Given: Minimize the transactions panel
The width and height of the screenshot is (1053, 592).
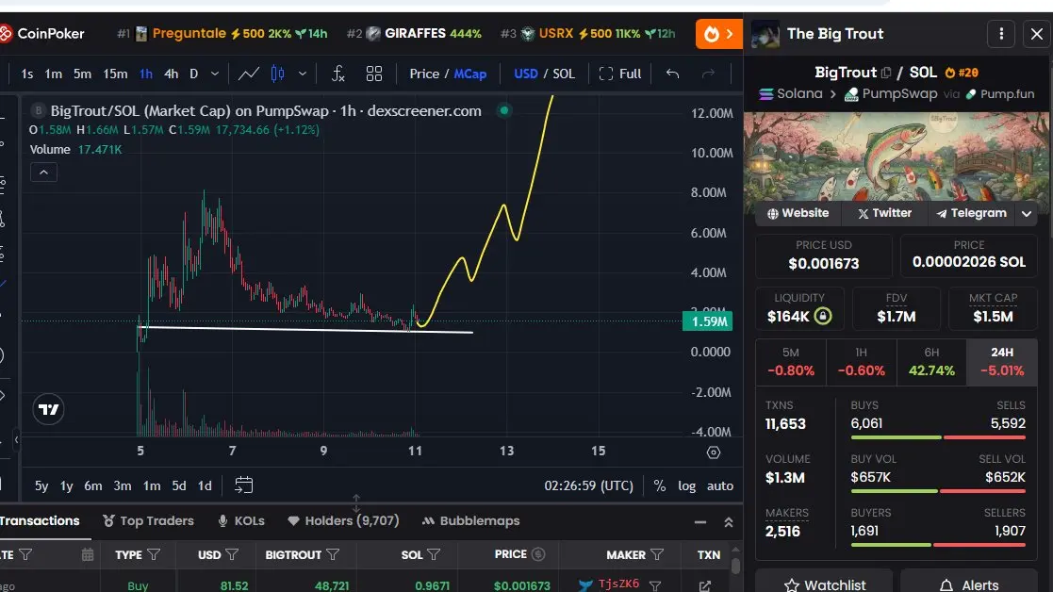Looking at the screenshot, I should 700,522.
